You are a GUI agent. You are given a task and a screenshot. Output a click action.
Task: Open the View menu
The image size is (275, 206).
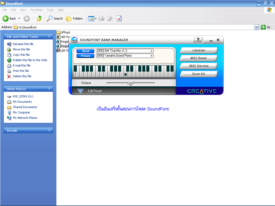coord(23,10)
